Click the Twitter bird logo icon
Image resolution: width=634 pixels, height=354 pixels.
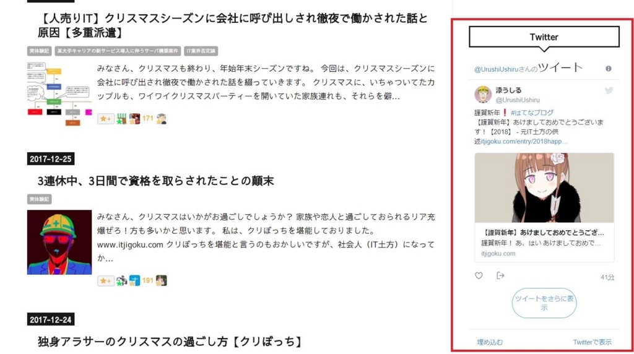coord(609,90)
